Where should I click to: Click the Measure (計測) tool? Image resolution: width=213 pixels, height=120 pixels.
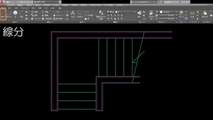coord(192,14)
